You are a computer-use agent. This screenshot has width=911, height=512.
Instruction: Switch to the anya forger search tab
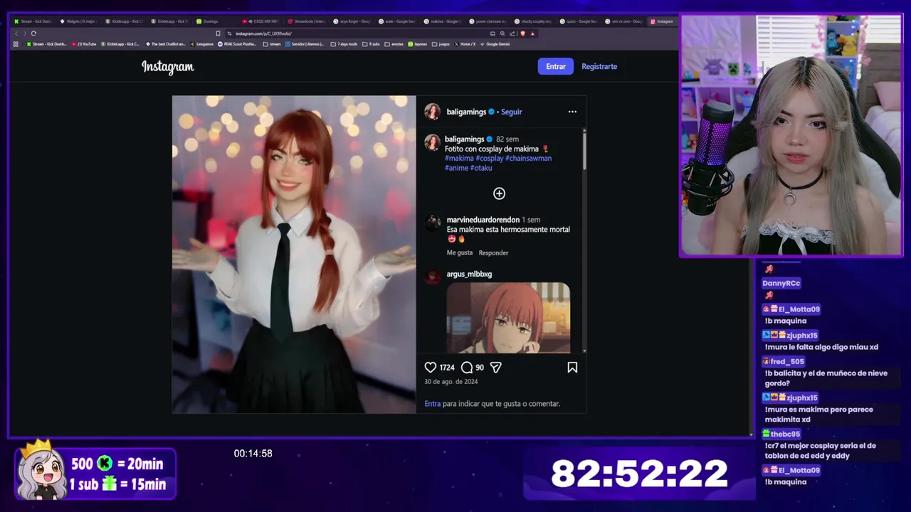(x=352, y=21)
